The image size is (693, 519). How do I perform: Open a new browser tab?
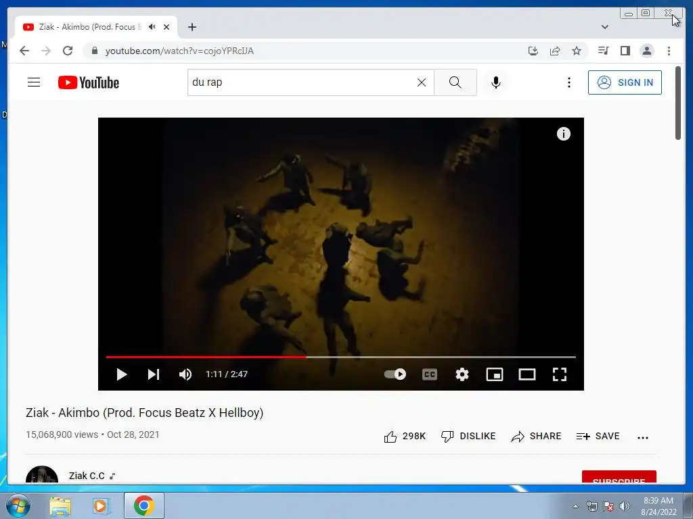tap(192, 27)
